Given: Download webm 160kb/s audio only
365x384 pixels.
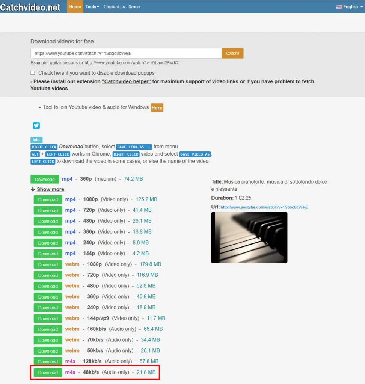Looking at the screenshot, I should tap(48, 329).
